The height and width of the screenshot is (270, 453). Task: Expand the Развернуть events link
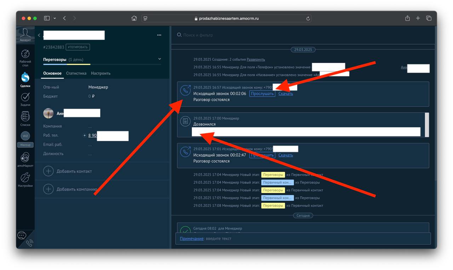point(256,59)
